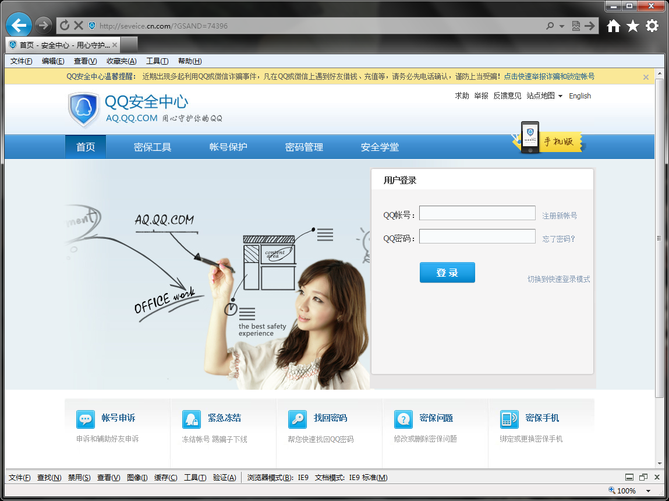Screen dimensions: 669x501
Task: Open the 编辑(E) menu
Action: tap(53, 61)
